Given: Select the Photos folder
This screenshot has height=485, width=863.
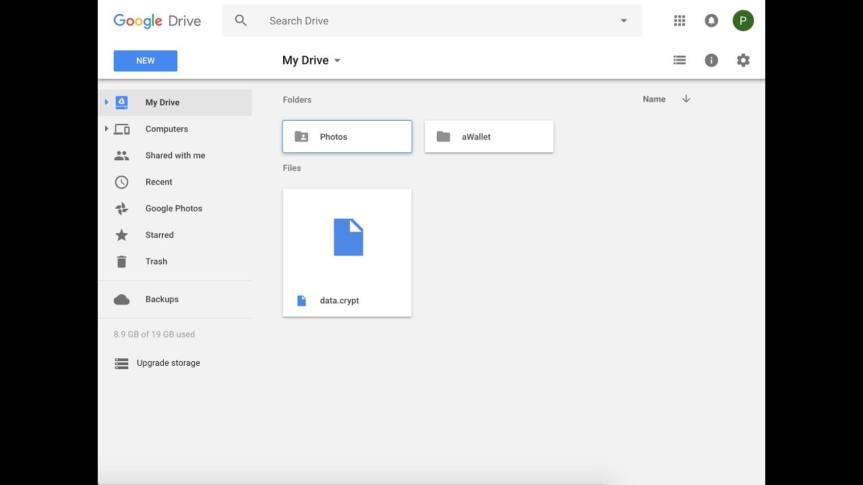Looking at the screenshot, I should click(347, 137).
